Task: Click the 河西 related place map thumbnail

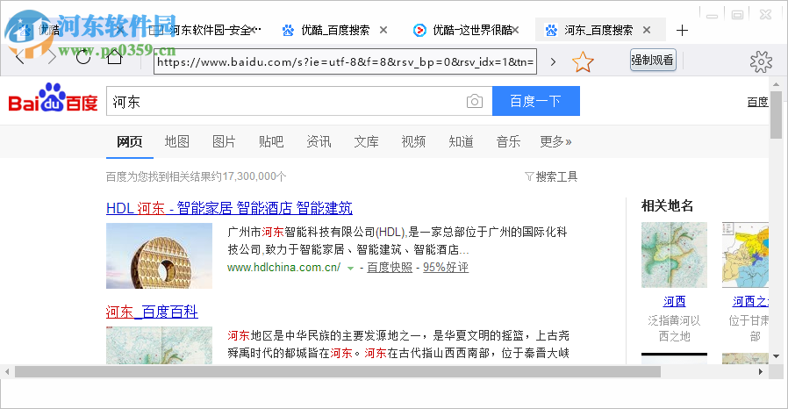Action: coord(675,255)
